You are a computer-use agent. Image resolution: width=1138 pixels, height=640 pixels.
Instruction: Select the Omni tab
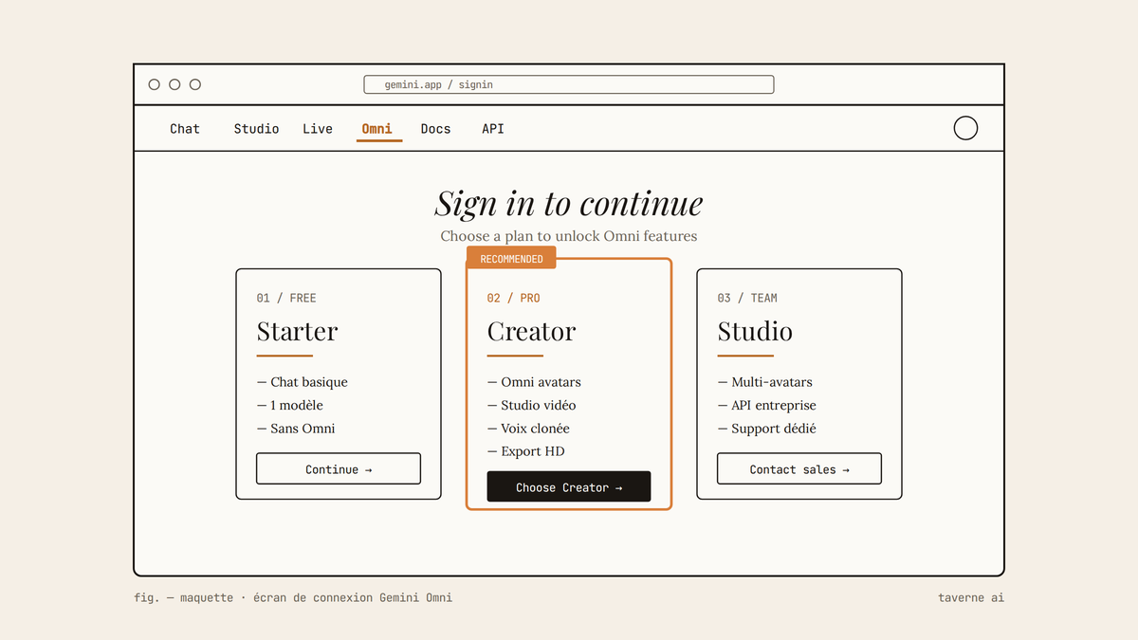pos(378,129)
